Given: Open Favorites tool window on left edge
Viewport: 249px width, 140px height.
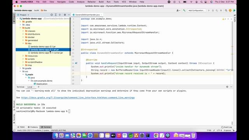Looking at the screenshot, I should click(x=14, y=118).
